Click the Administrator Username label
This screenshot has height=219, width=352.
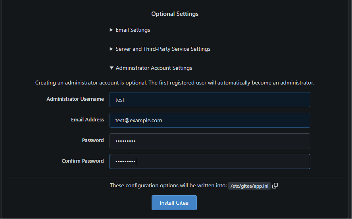coord(75,99)
